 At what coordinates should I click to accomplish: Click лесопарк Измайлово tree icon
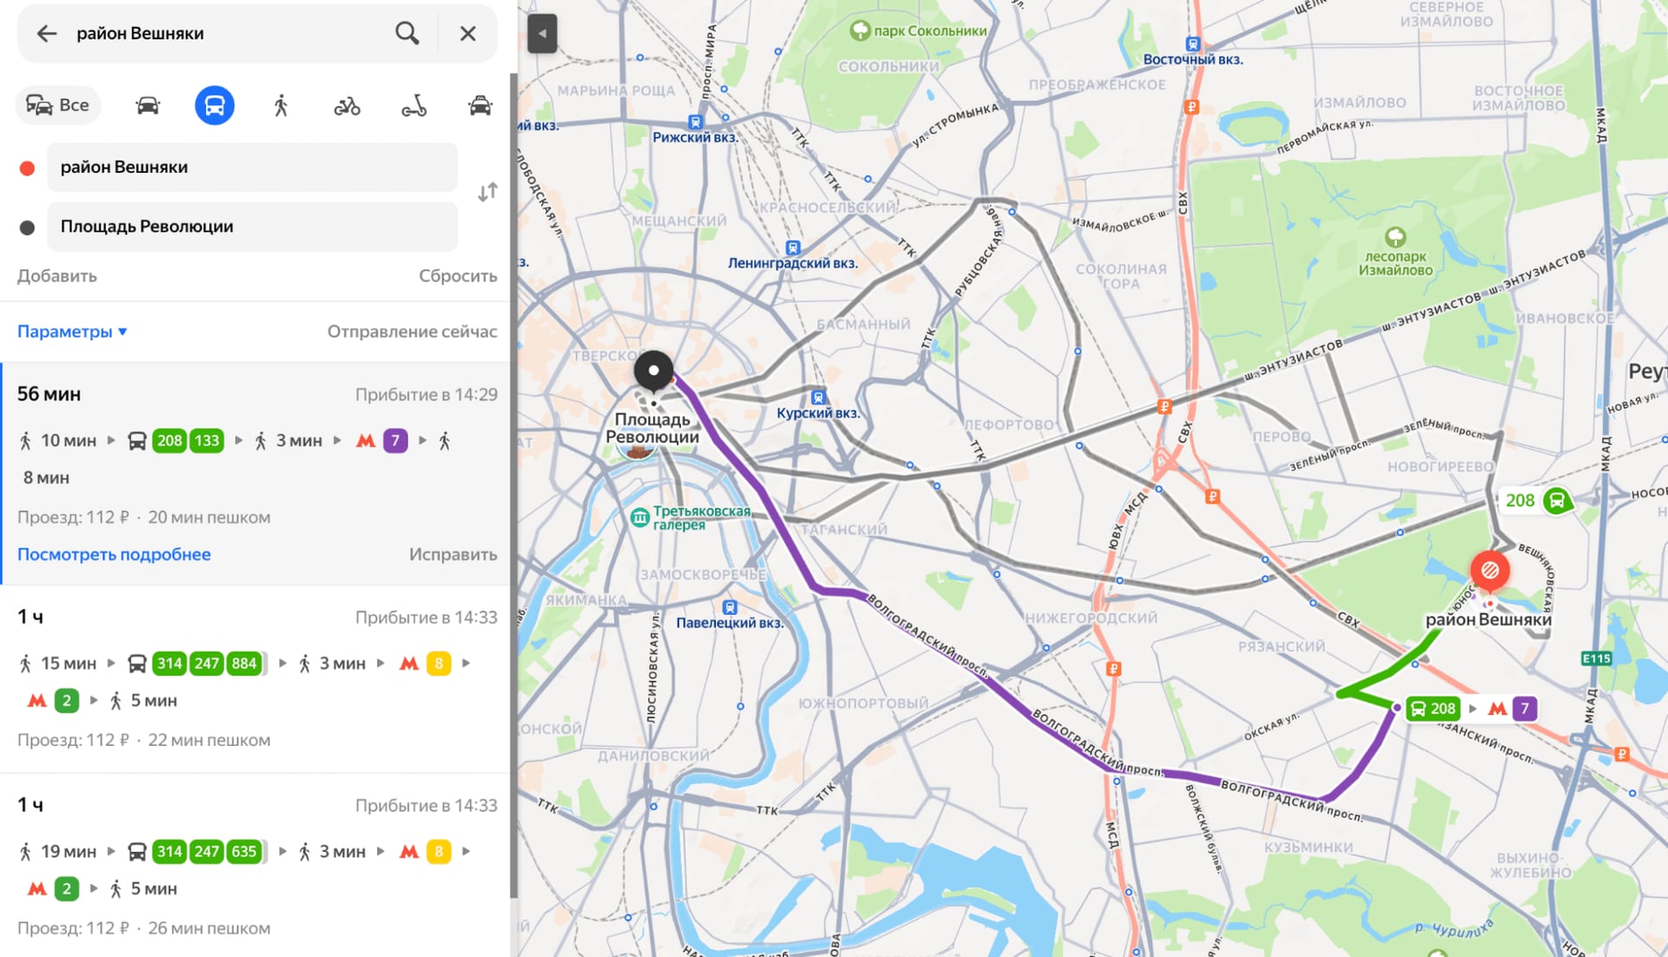point(1395,237)
